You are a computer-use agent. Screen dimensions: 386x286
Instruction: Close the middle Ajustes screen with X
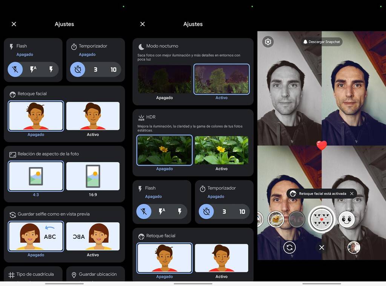[x=142, y=24]
